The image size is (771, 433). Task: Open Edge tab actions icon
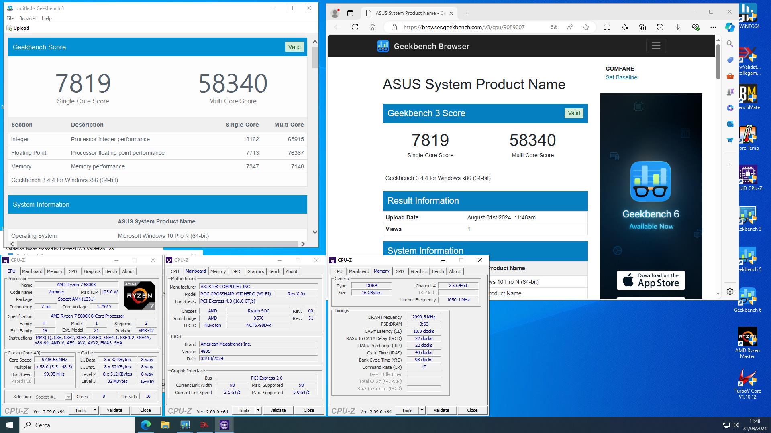point(350,13)
